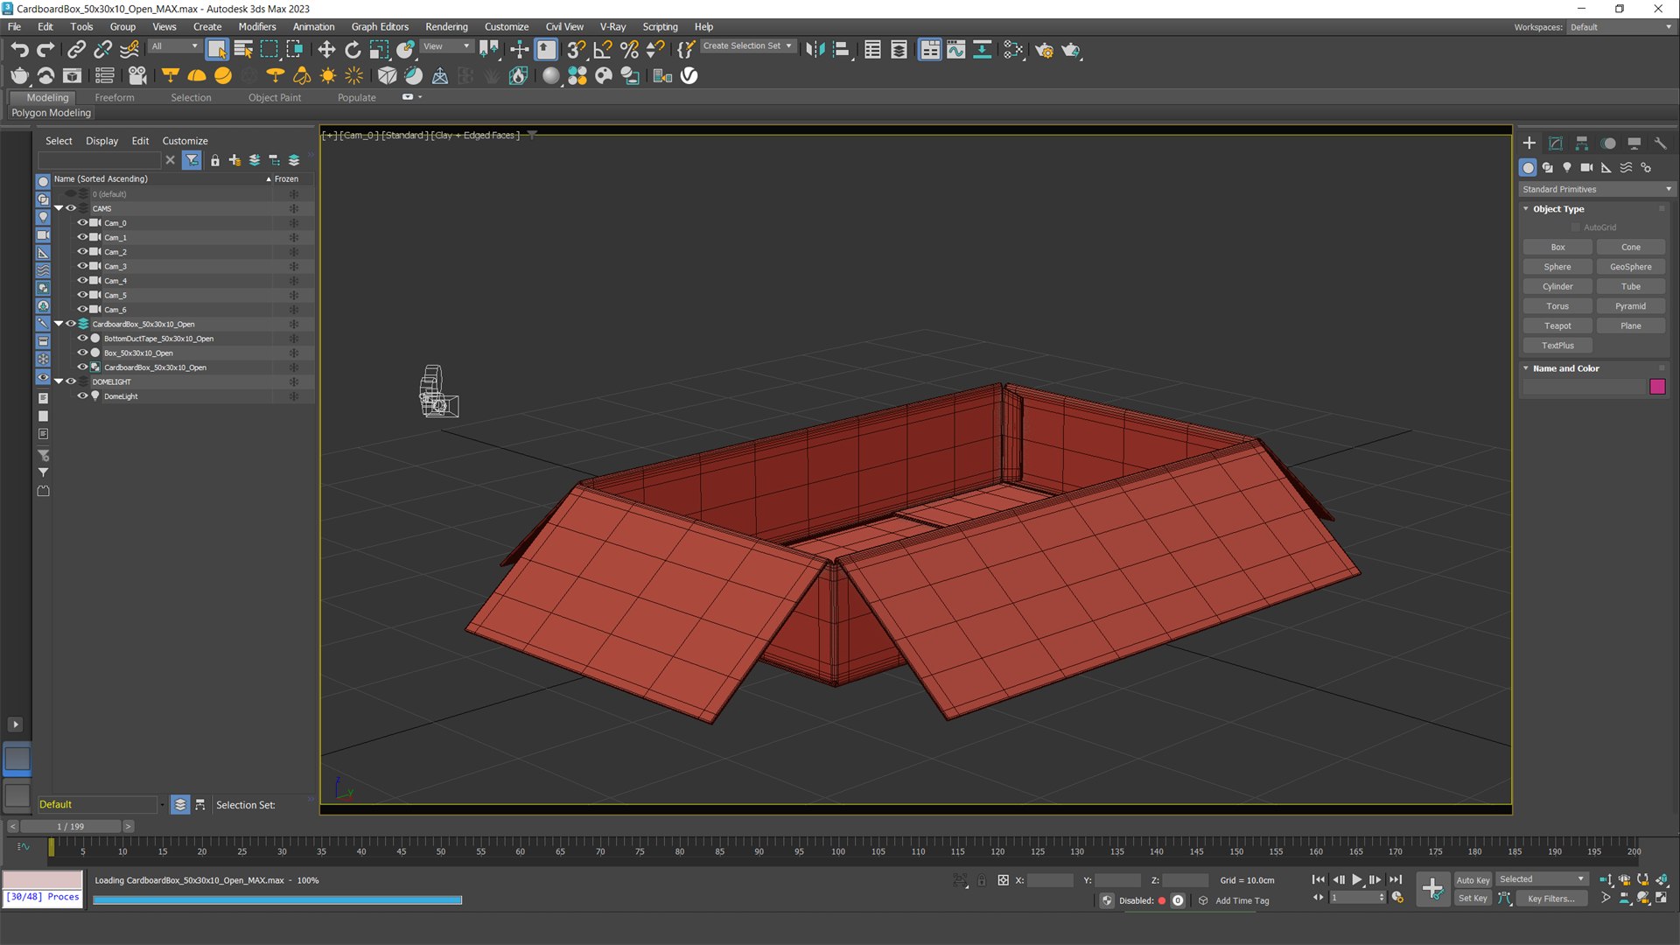Select the Cameras category in Create panel
This screenshot has height=945, width=1680.
pos(1586,167)
